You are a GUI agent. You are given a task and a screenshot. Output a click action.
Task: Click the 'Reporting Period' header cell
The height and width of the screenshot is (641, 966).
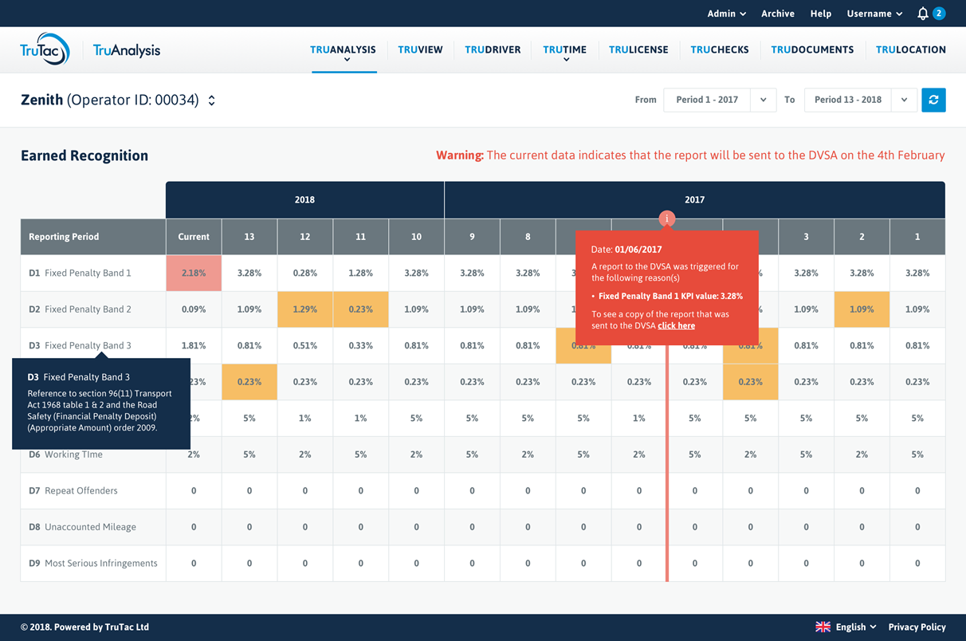[x=93, y=237]
